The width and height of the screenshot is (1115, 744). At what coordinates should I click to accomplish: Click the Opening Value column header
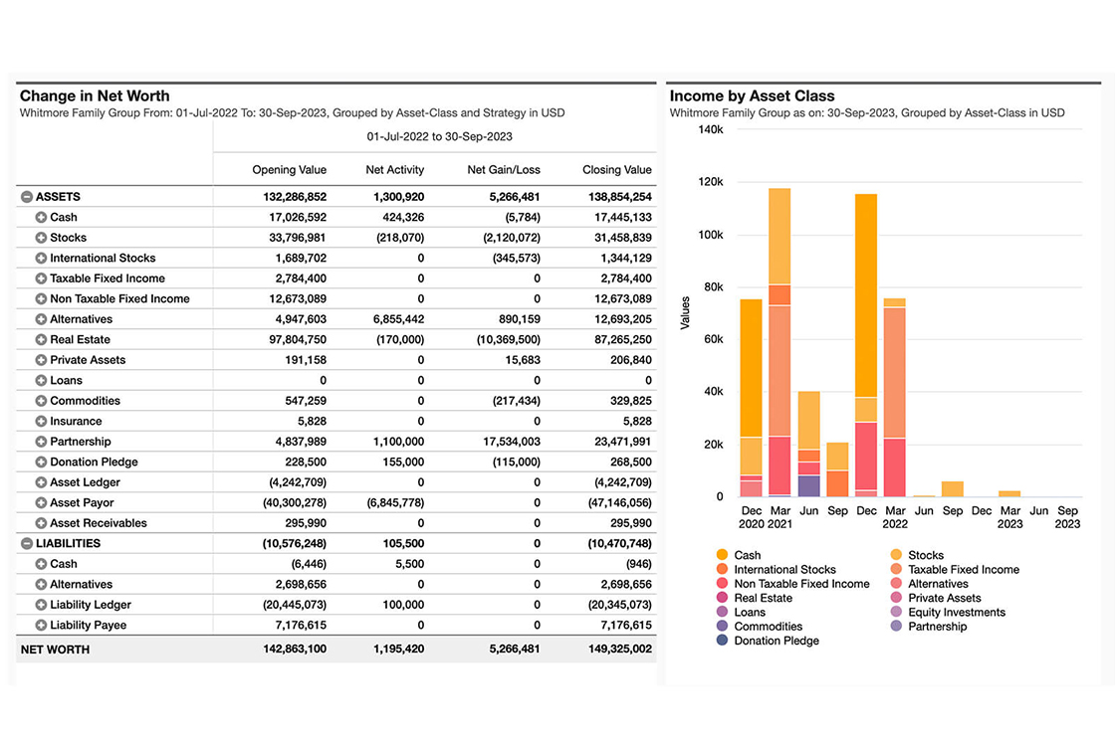tap(289, 170)
